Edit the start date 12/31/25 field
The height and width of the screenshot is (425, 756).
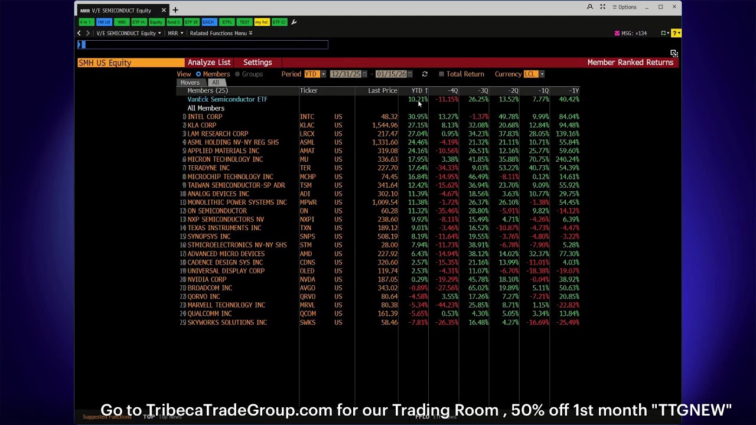(346, 74)
